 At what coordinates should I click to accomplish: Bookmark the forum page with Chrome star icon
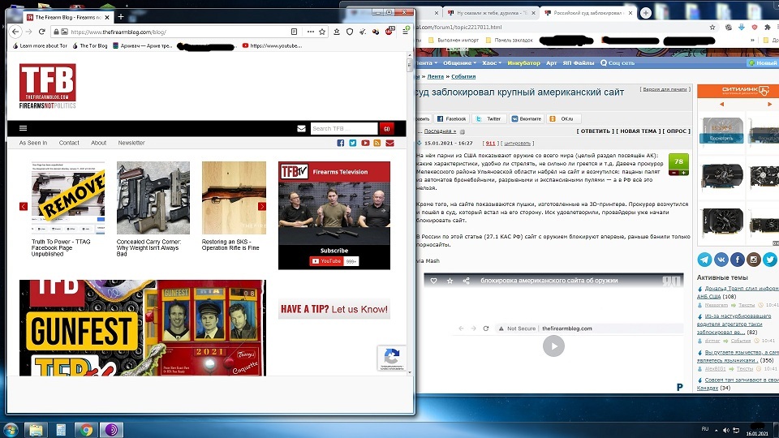pos(712,28)
